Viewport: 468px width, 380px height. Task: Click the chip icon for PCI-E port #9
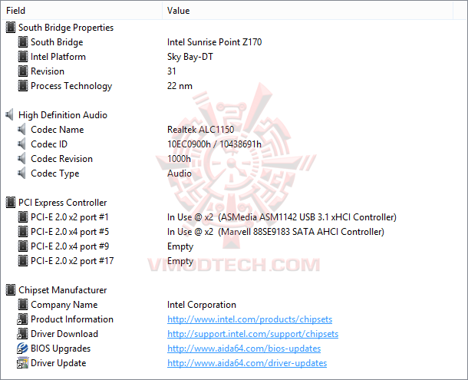(23, 246)
